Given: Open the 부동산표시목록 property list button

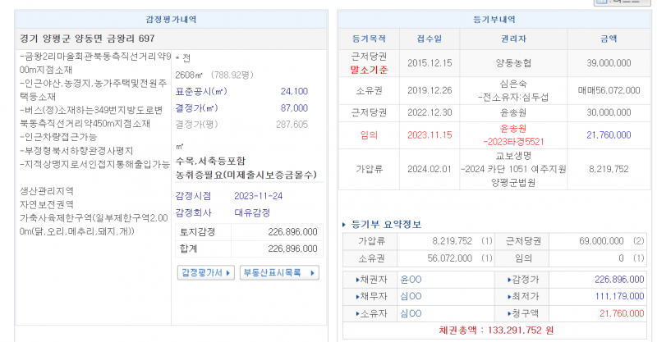Looking at the screenshot, I should (x=279, y=272).
